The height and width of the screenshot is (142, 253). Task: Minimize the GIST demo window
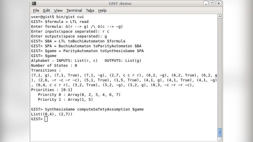pos(206,3)
